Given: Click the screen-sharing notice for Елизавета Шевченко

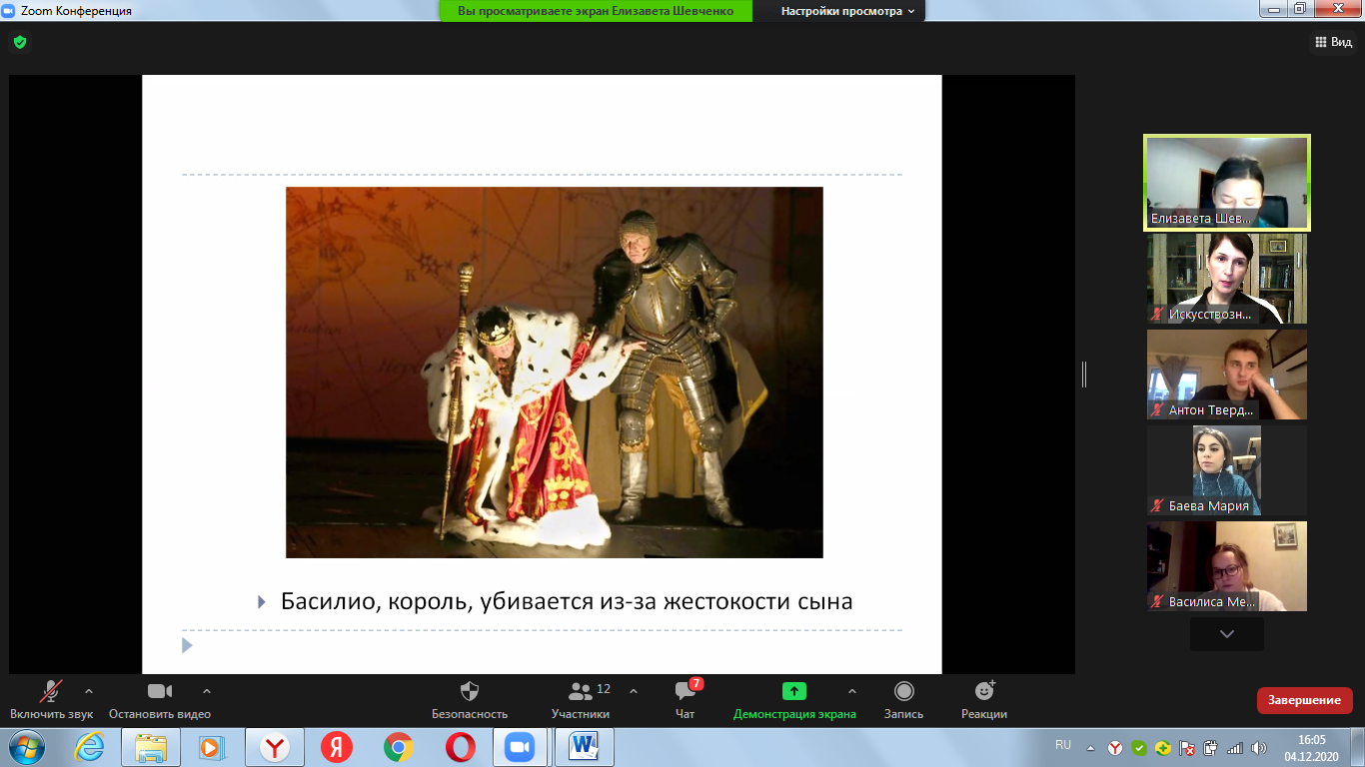Looking at the screenshot, I should 596,11.
